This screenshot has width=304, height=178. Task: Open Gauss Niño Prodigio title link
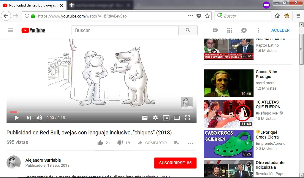point(266,74)
